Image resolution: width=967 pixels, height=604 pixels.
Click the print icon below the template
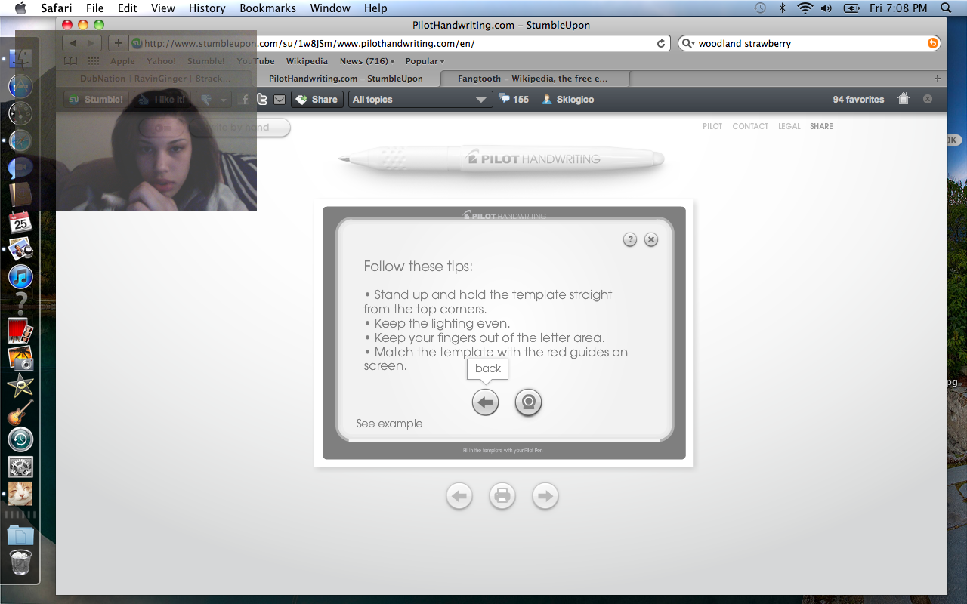502,496
